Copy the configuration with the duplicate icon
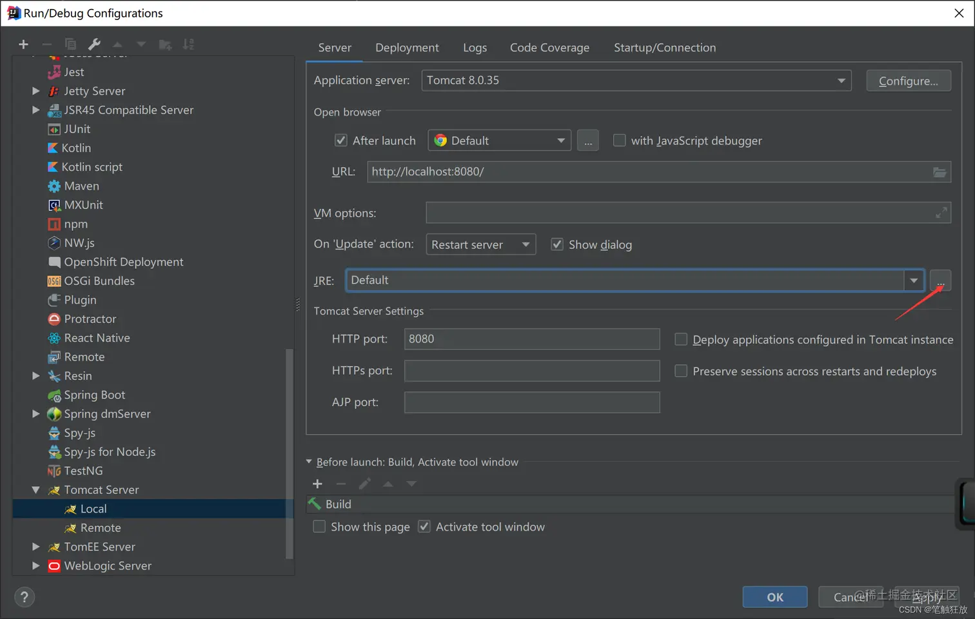This screenshot has width=975, height=619. 70,44
